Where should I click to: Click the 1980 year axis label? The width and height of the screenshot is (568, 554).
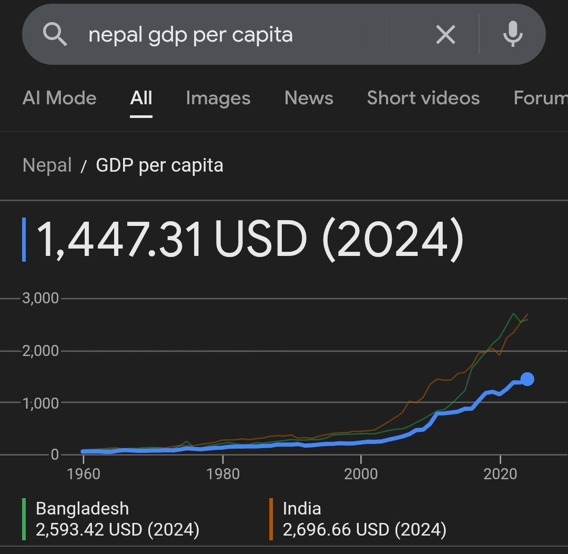(x=224, y=474)
